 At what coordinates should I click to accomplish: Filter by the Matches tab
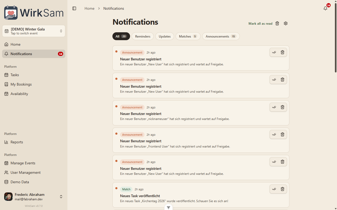coord(188,36)
